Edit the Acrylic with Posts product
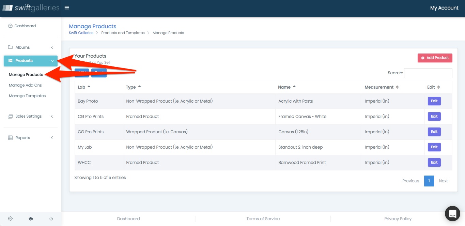This screenshot has height=226, width=465. 434,101
